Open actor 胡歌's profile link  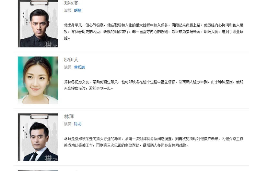[x=77, y=10]
